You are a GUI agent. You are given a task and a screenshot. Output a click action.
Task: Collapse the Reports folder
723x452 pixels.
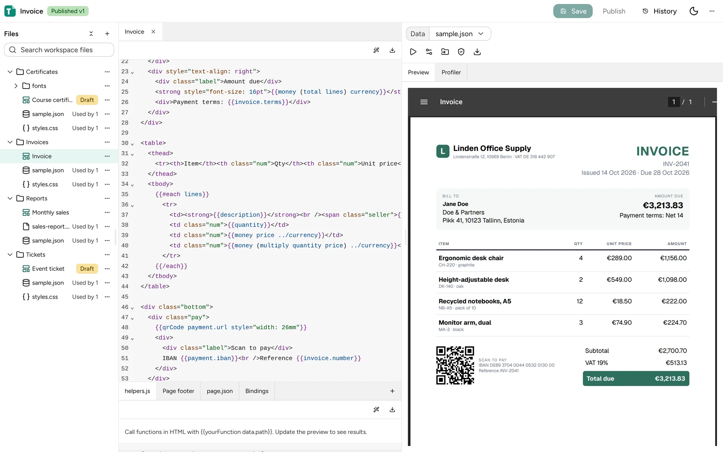(x=10, y=199)
